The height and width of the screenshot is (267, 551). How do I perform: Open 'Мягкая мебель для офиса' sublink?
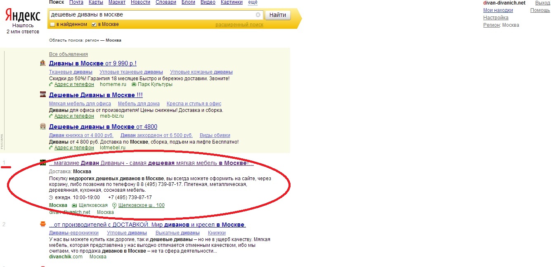click(x=80, y=104)
